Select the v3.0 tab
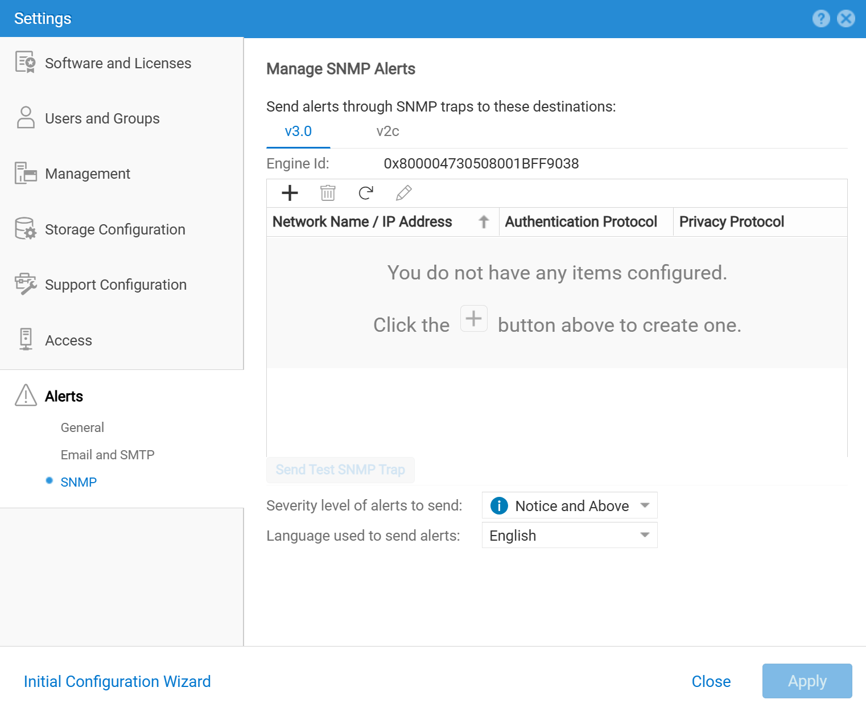Screen dimensions: 866x712 tap(298, 131)
